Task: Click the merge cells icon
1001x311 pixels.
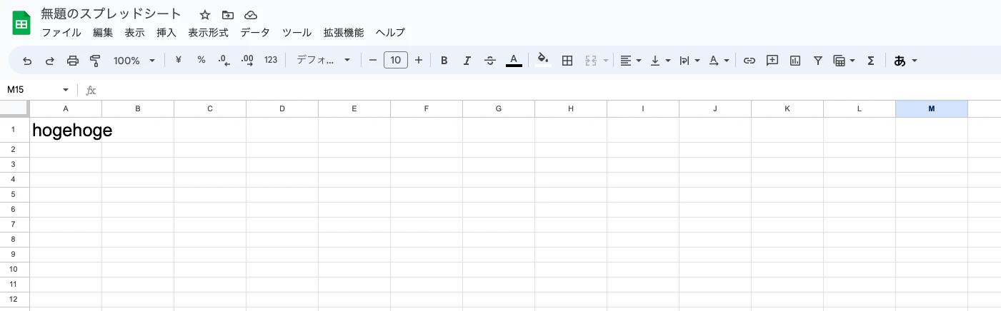Action: pos(591,61)
